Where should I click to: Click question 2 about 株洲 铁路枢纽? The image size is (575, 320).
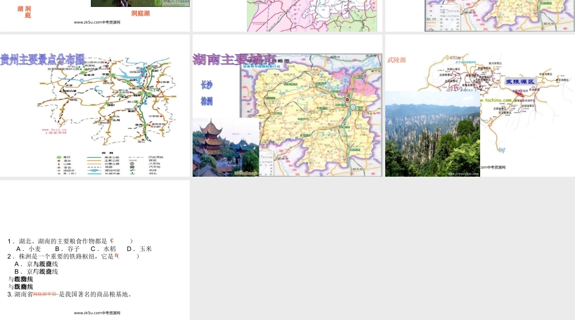(74, 256)
